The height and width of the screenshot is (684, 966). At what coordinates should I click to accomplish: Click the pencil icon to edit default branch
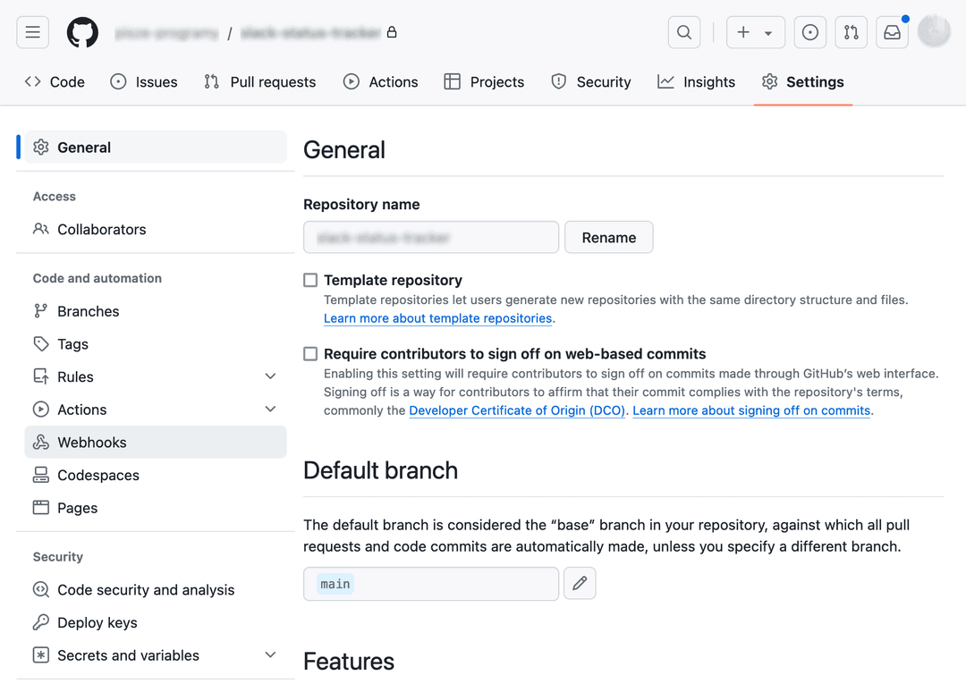[580, 583]
